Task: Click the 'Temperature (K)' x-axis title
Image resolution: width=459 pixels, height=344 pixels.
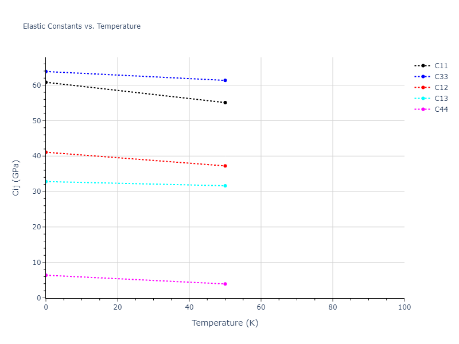Action: (x=225, y=323)
